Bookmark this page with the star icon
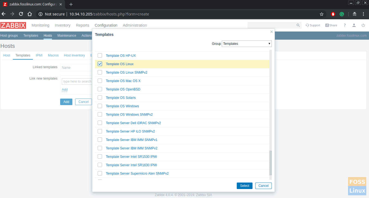The height and width of the screenshot is (198, 369). click(x=322, y=14)
